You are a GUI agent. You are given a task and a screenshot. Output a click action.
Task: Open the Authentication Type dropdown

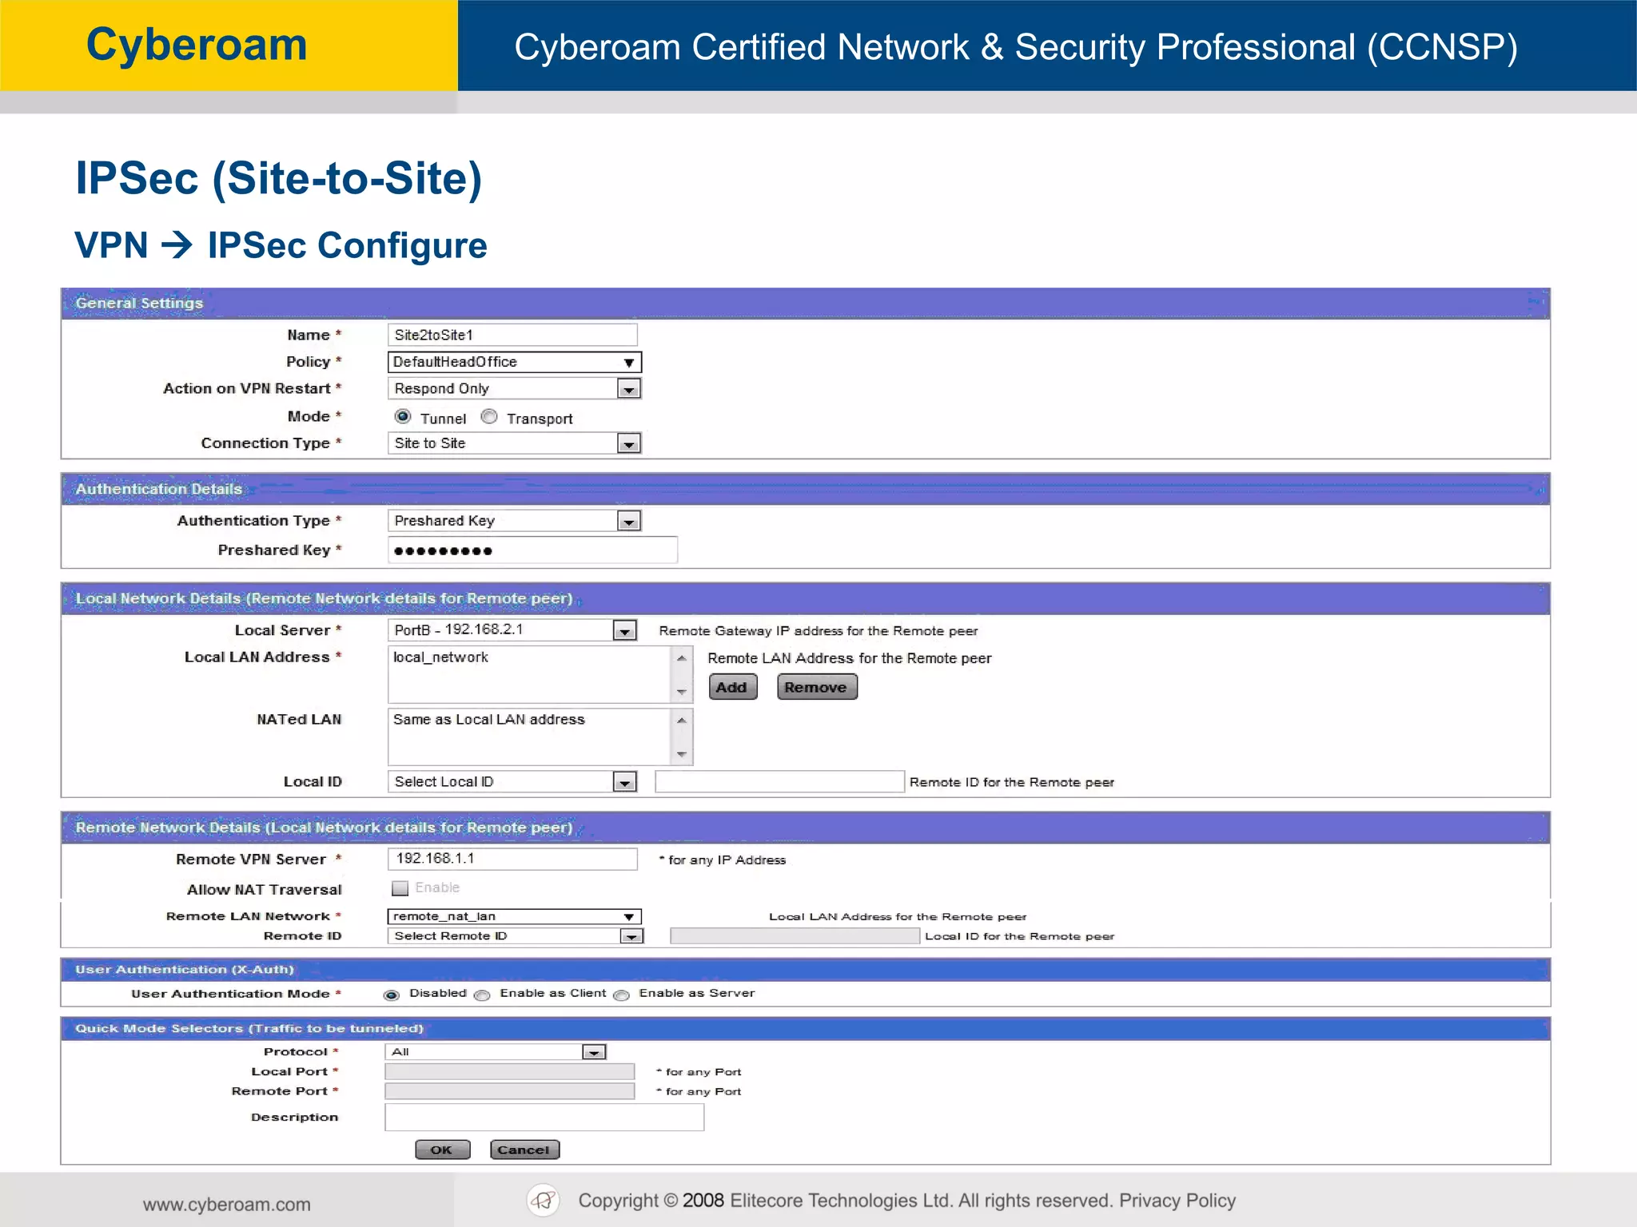click(x=514, y=521)
